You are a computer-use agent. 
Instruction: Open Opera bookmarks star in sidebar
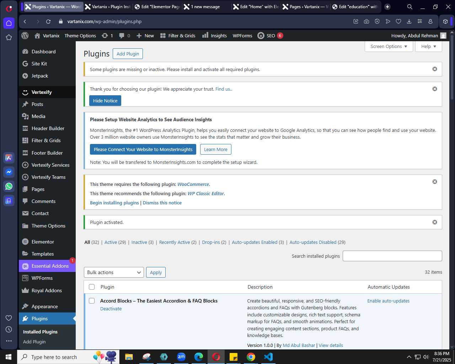click(9, 37)
